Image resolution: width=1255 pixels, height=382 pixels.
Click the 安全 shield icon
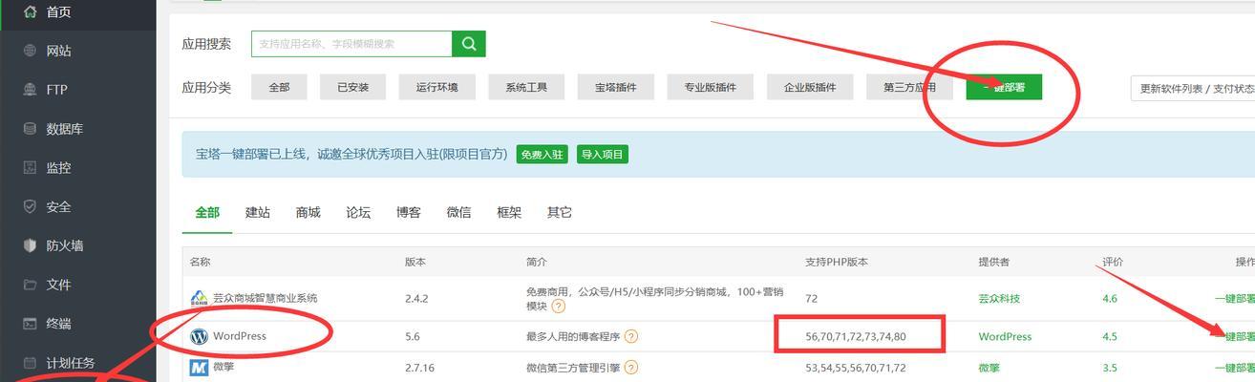pyautogui.click(x=30, y=206)
